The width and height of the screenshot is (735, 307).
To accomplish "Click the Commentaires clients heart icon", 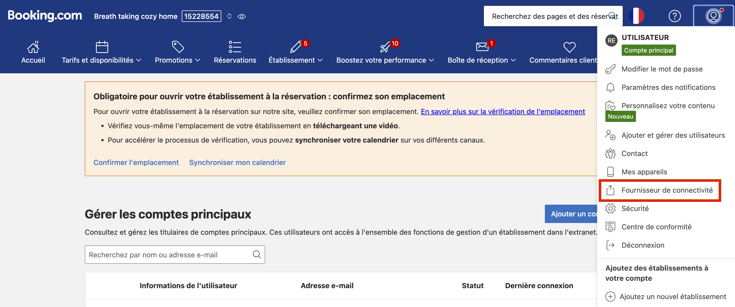I will click(x=569, y=47).
